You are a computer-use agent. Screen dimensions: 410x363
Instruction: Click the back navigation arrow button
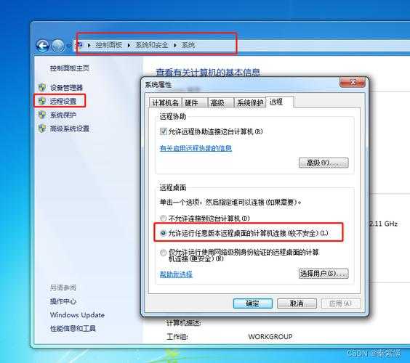tap(43, 46)
